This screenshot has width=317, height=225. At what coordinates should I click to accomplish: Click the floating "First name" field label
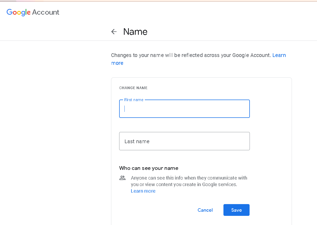134,100
